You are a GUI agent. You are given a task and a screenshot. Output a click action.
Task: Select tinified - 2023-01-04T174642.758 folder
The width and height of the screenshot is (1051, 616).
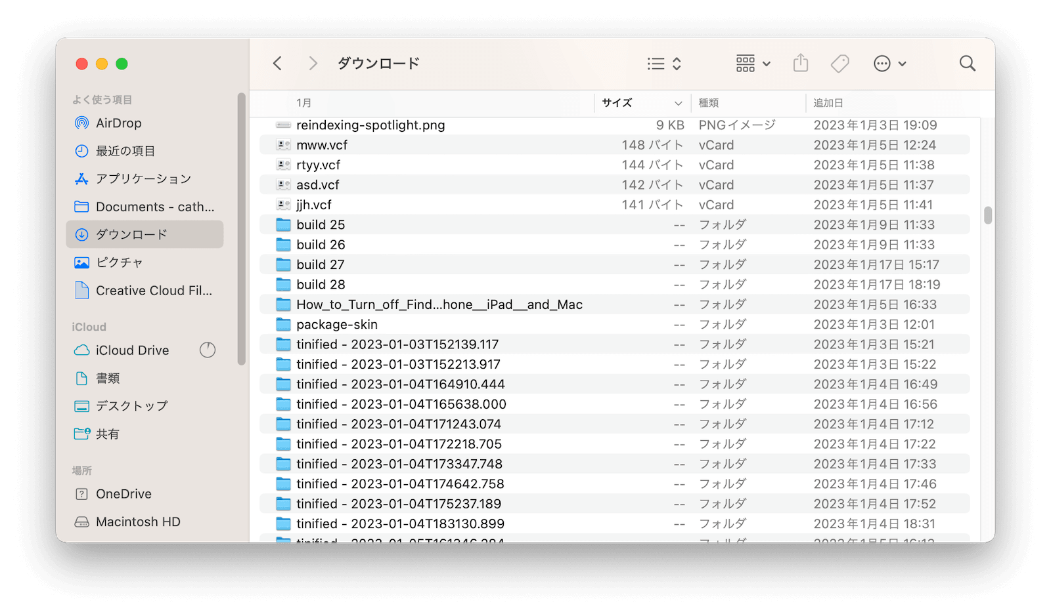click(614, 484)
